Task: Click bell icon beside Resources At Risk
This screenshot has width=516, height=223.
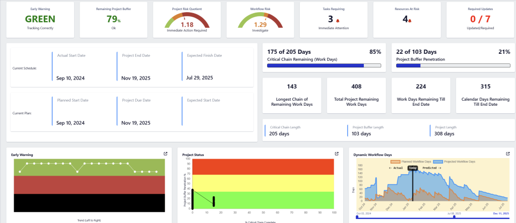Action: coord(410,21)
